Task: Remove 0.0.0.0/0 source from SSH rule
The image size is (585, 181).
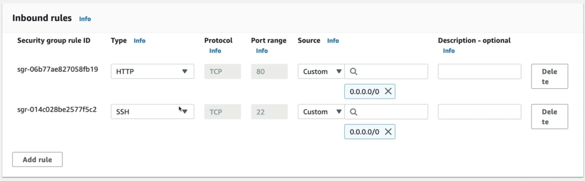Action: point(388,132)
